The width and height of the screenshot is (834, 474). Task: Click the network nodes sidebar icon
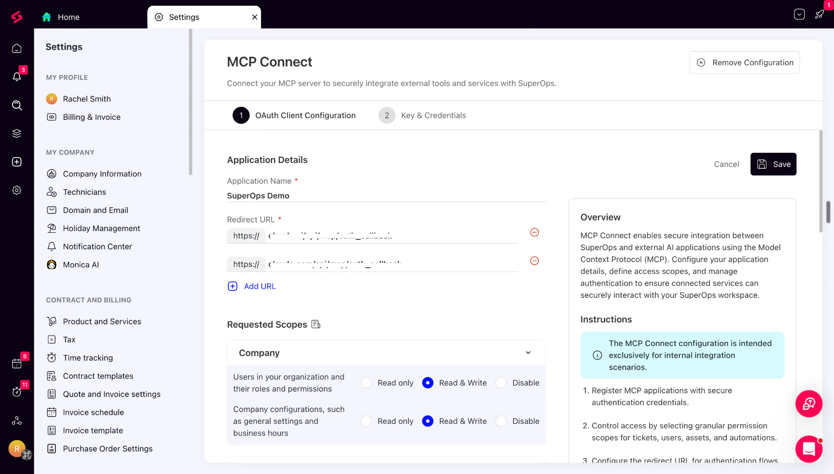(17, 420)
